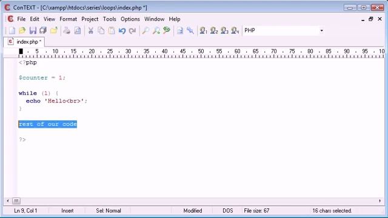This screenshot has width=388, height=218.
Task: Click '16 chars selected' status text
Action: point(332,211)
